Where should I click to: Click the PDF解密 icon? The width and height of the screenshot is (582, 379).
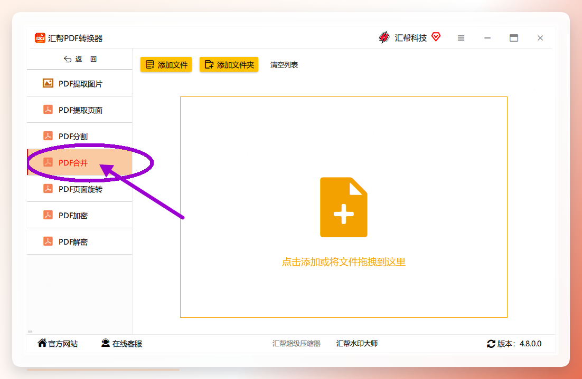[48, 241]
